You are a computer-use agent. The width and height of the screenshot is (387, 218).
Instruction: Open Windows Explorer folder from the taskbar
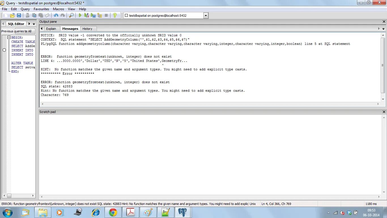(43, 212)
